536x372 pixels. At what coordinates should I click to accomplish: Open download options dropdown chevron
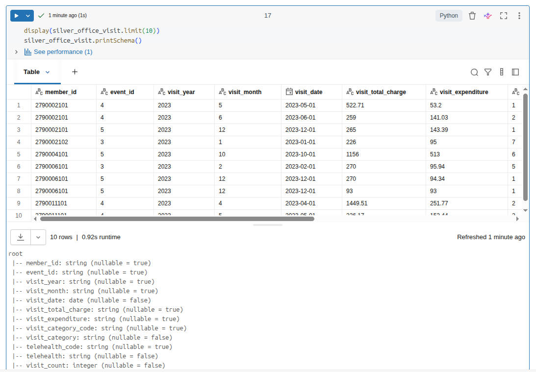click(x=38, y=237)
